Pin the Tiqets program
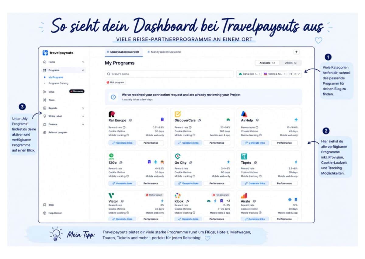365x259 pixels. pos(255,163)
